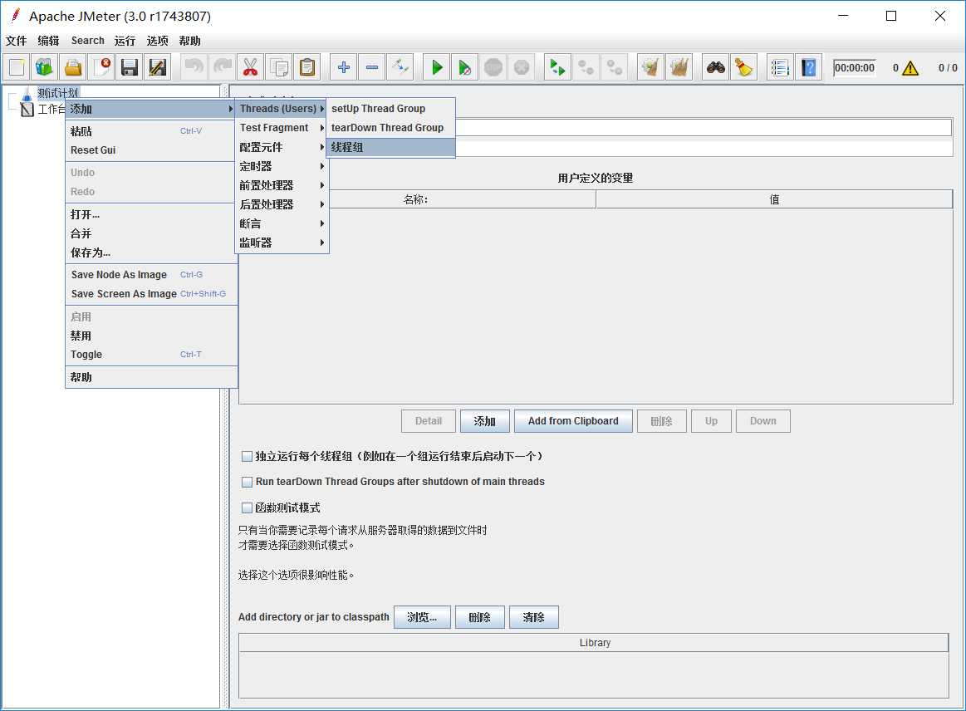
Task: Click the 浏览... browse button
Action: point(422,617)
